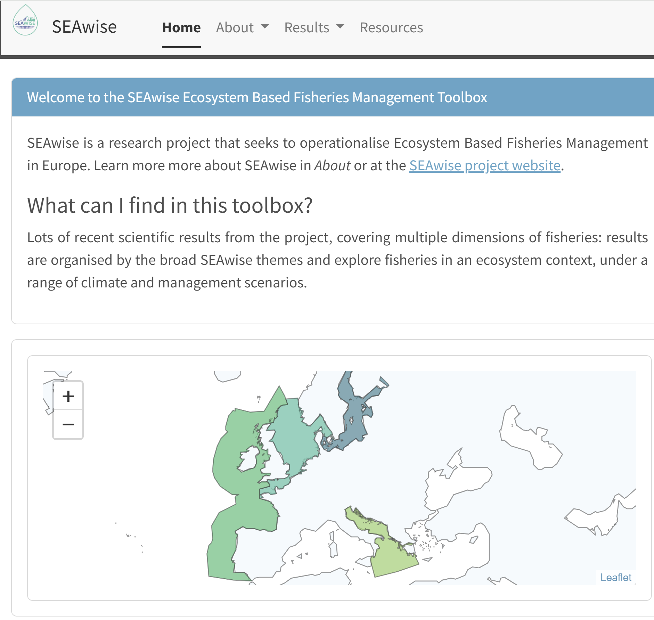Image resolution: width=654 pixels, height=620 pixels.
Task: Click the Leaflet attribution link
Action: [615, 578]
